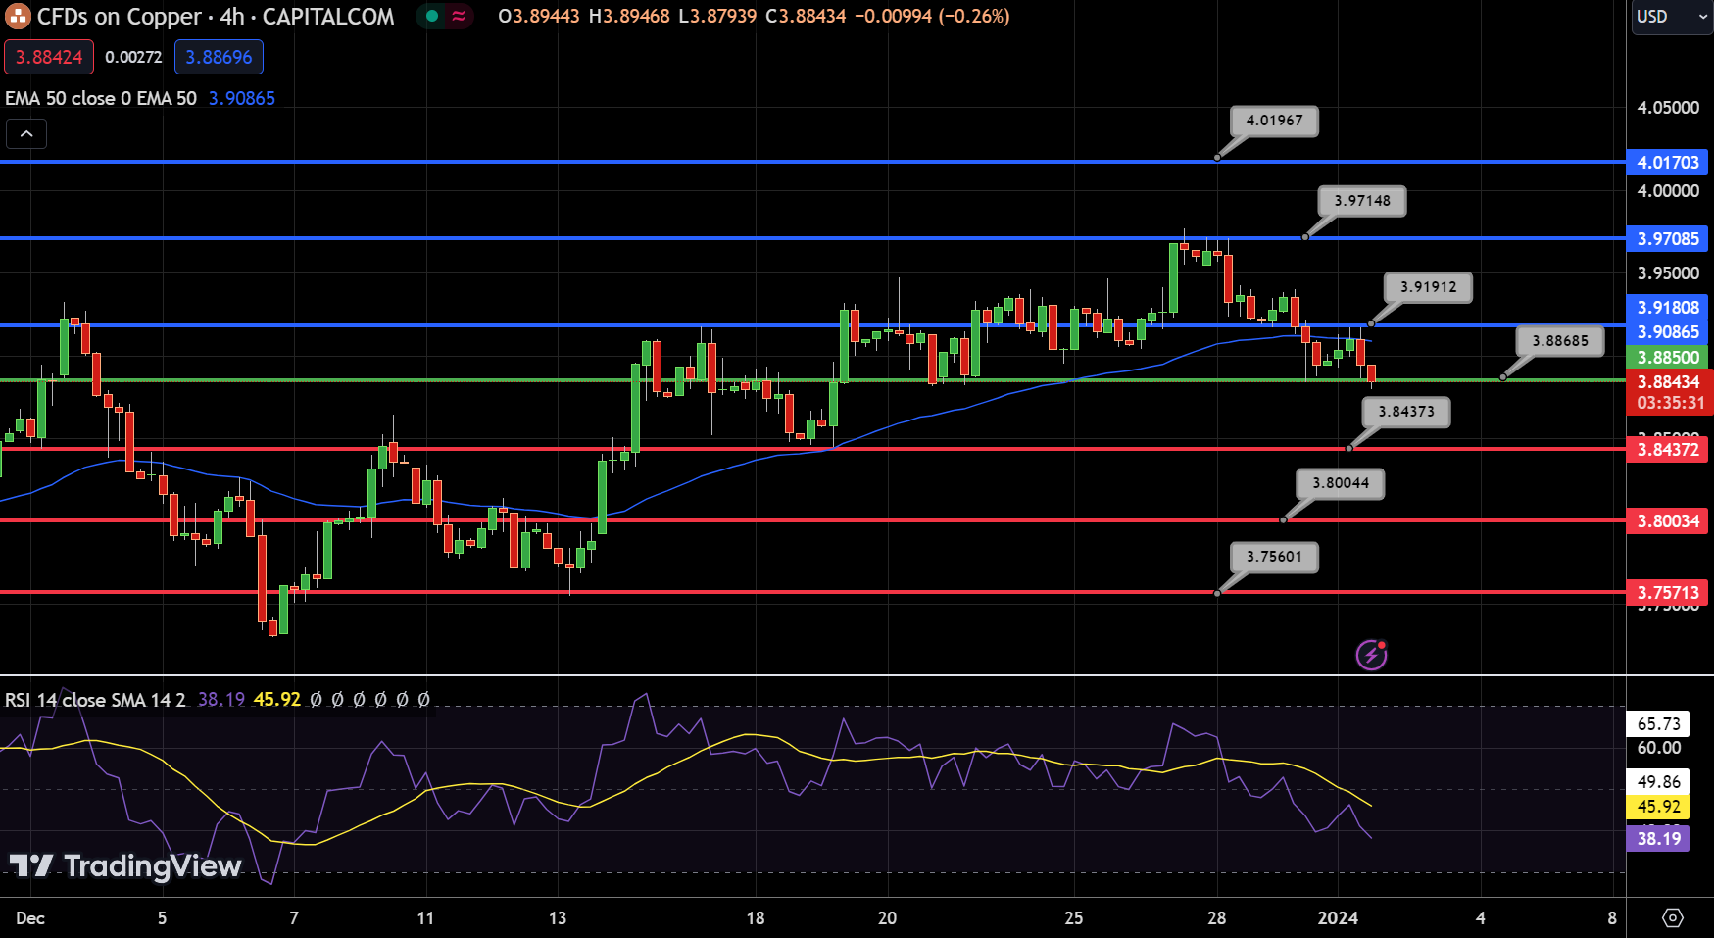Click the RSI value 38.19 in legend
Screen dimensions: 1714x938
(x=221, y=700)
